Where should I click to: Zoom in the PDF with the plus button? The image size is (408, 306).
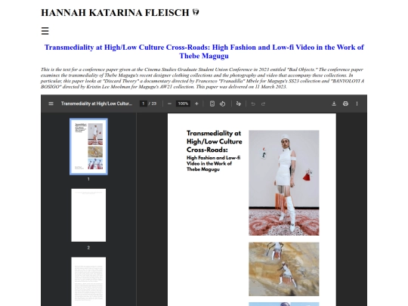pyautogui.click(x=196, y=104)
